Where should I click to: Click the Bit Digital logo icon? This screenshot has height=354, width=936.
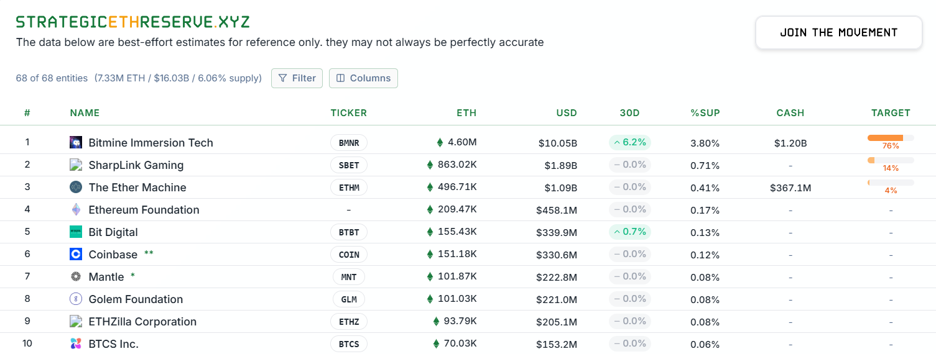pos(76,232)
